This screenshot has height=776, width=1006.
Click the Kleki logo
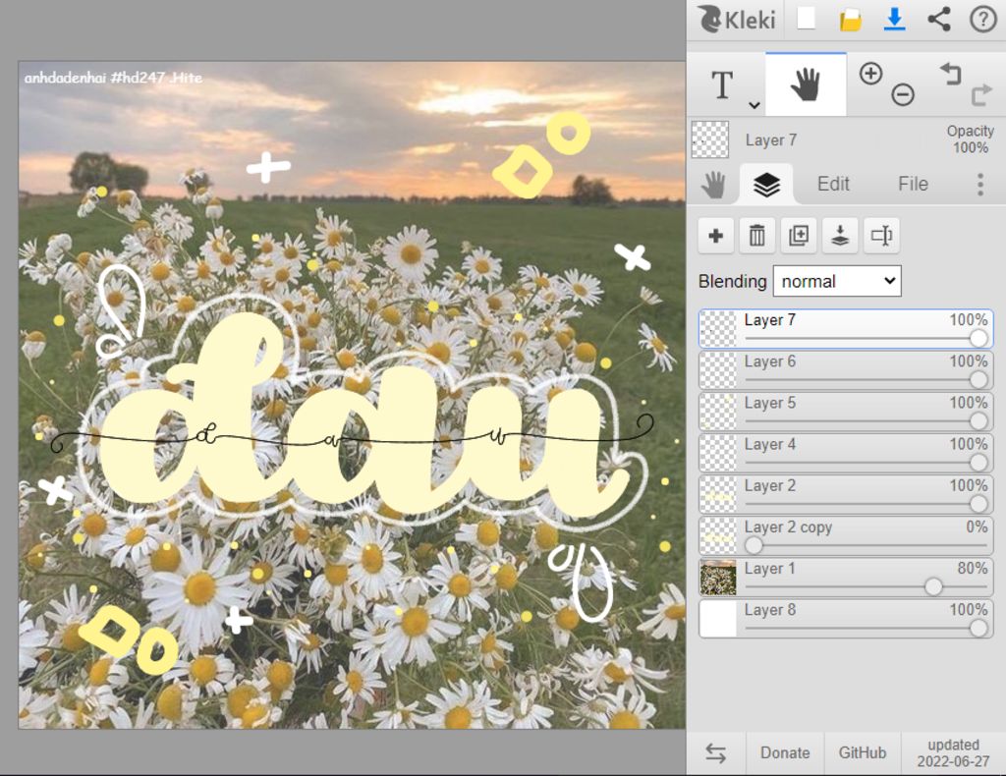[x=737, y=20]
